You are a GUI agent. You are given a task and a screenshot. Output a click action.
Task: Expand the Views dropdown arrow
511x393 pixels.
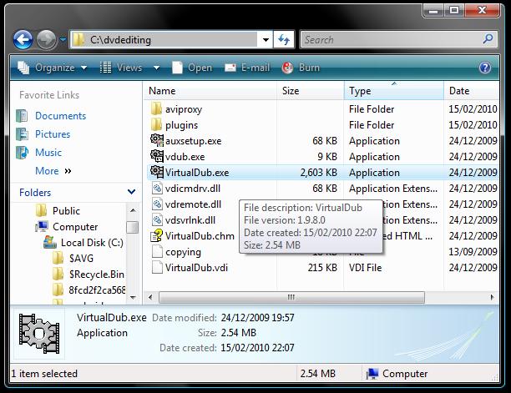click(156, 68)
